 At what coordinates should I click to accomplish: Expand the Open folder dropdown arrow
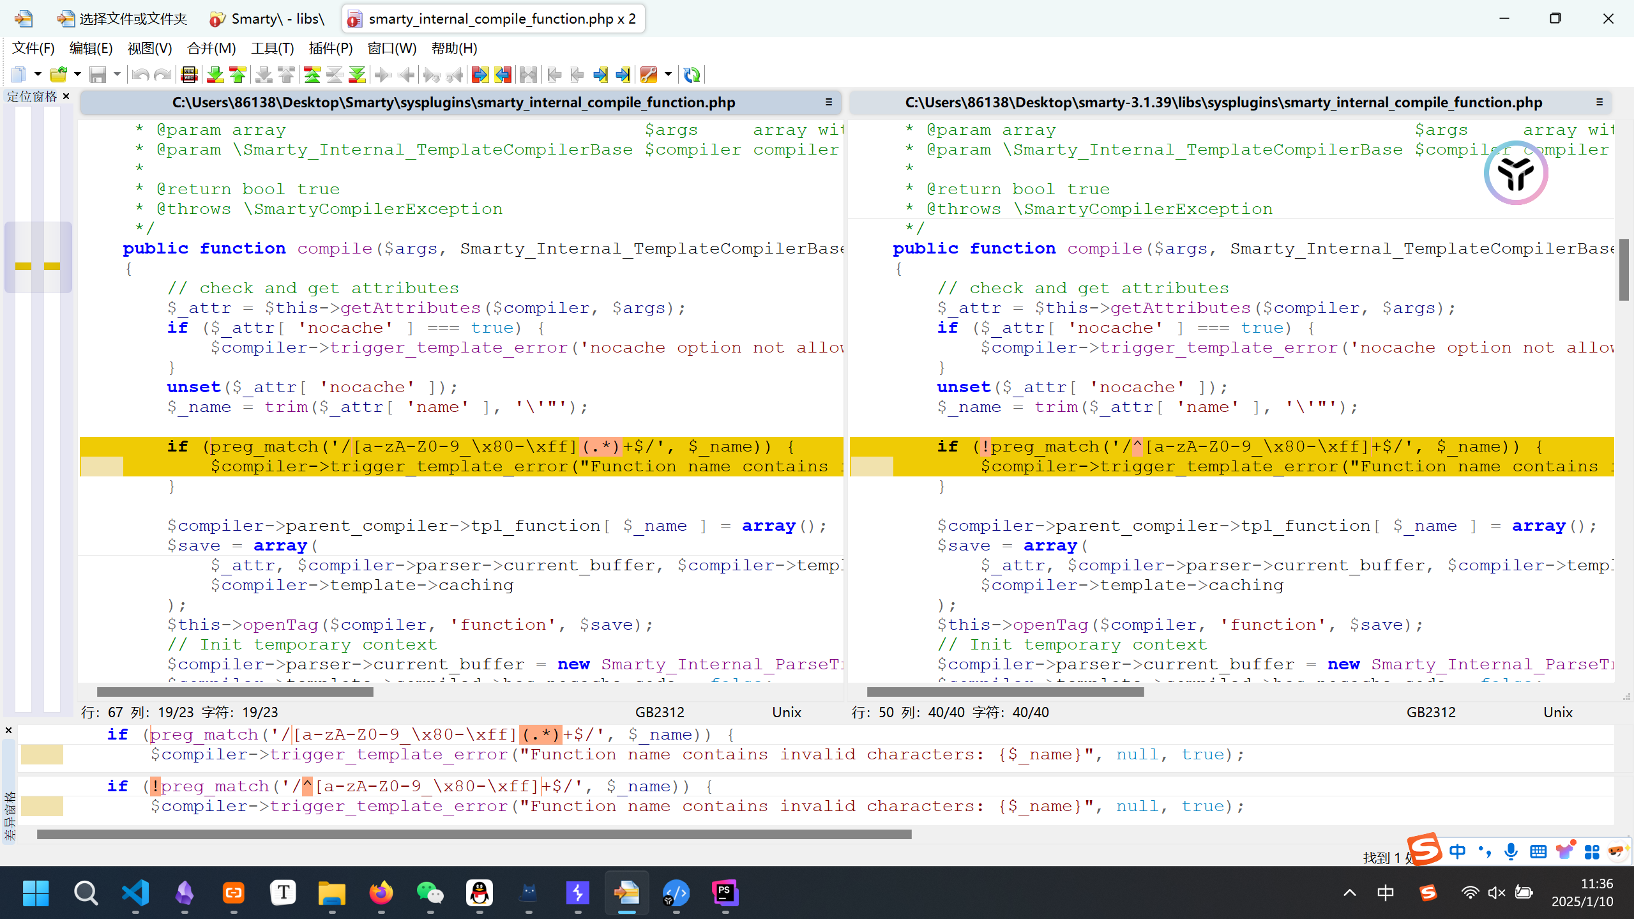(77, 75)
